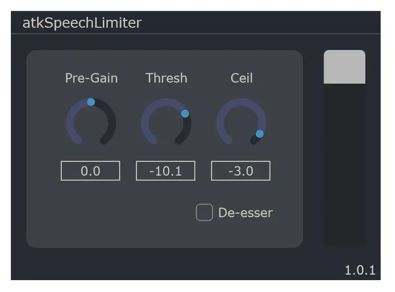The image size is (395, 292).
Task: Click the grey gain reduction meter bar
Action: coord(345,67)
